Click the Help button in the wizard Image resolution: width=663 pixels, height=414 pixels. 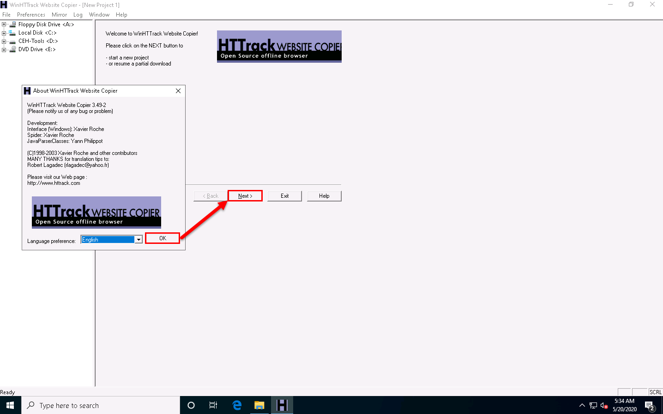324,196
